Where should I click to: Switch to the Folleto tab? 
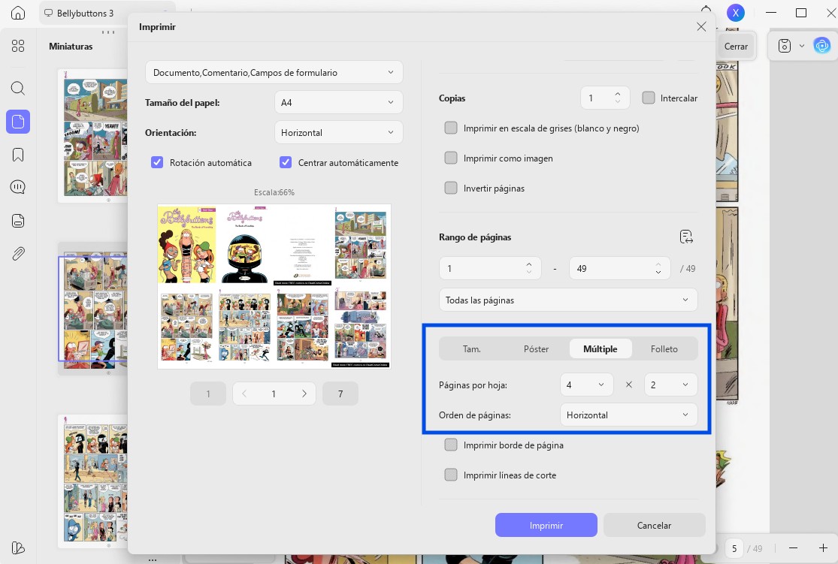point(664,348)
